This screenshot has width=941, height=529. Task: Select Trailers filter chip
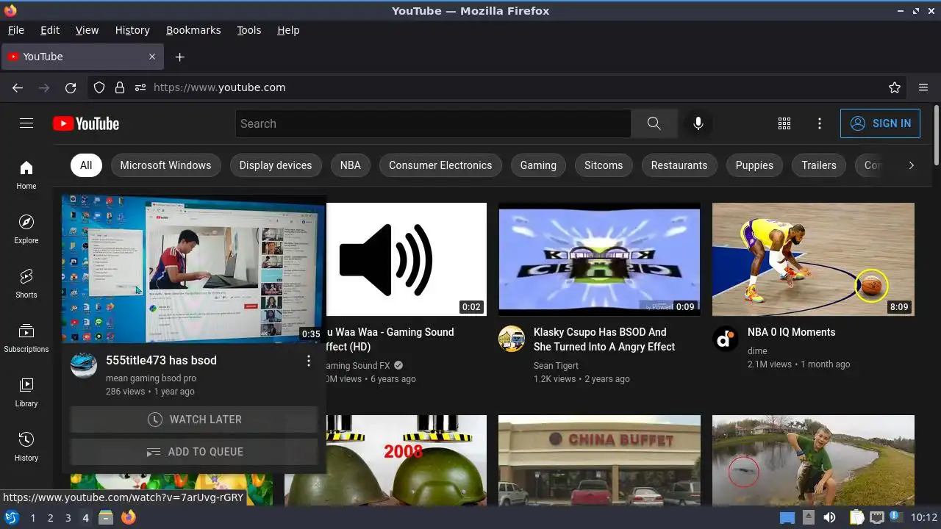coord(819,165)
